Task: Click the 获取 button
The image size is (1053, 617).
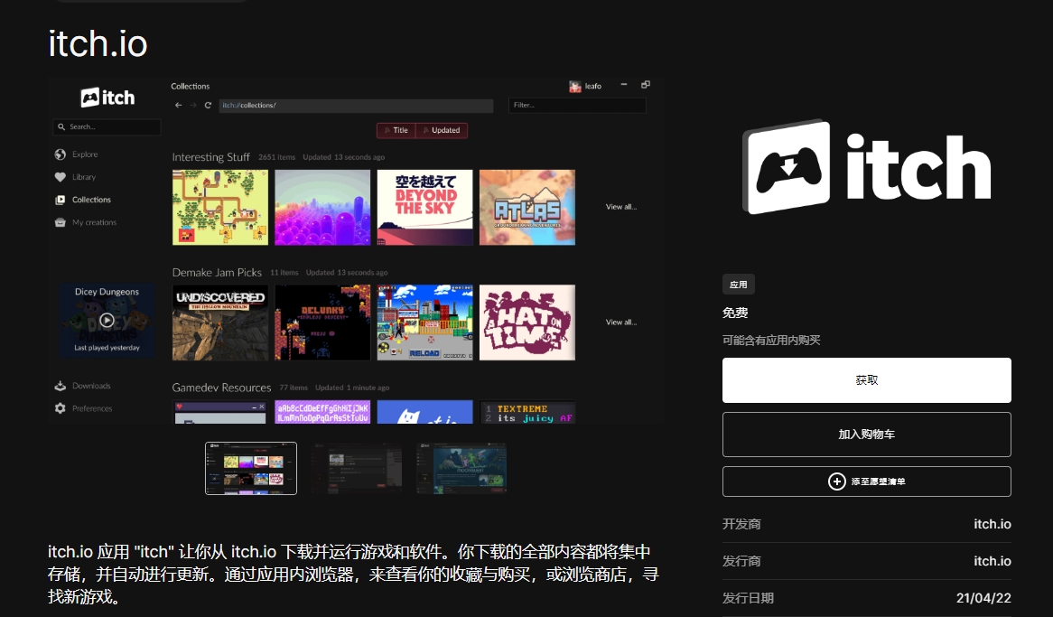Action: (866, 380)
